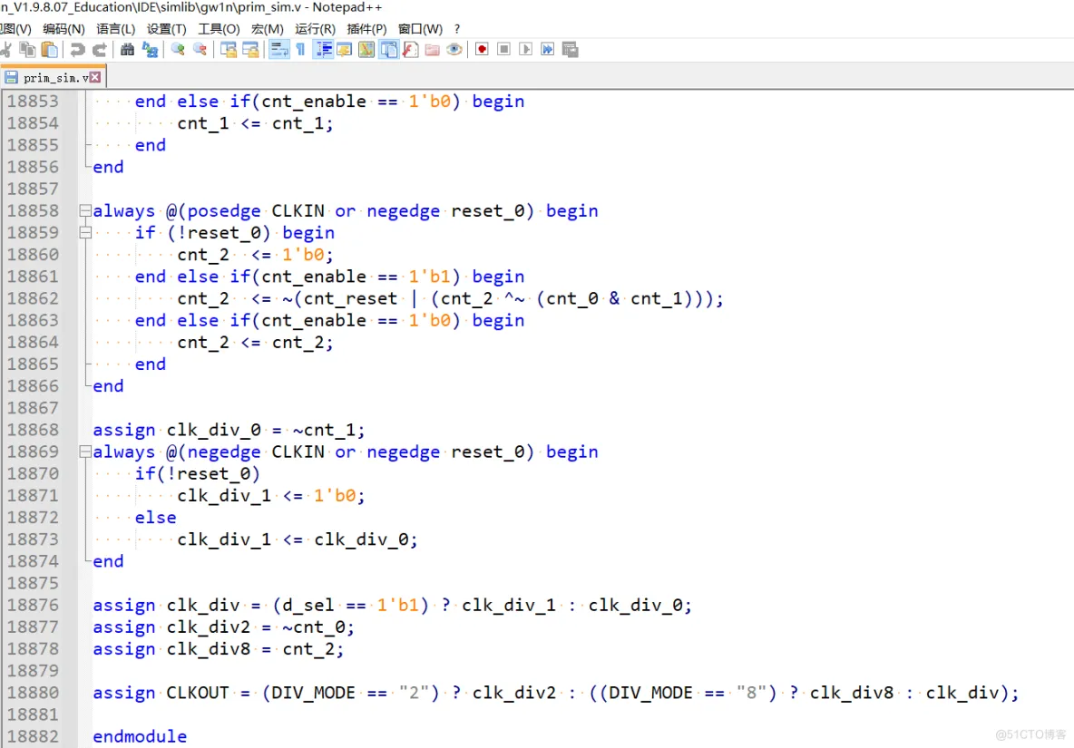Open the Document Map icon

366,49
